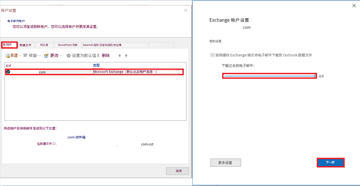This screenshot has height=186, width=360.
Task: Click the default-account check badge in list row
Action: pyautogui.click(x=8, y=72)
